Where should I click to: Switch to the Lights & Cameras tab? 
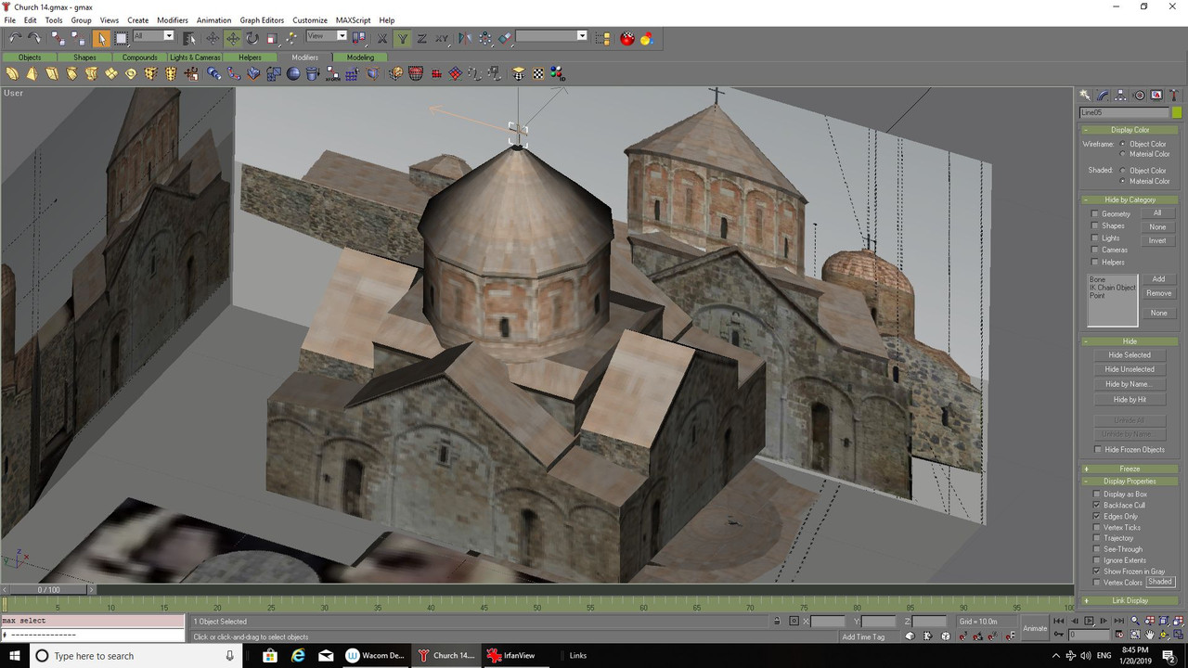click(x=195, y=58)
